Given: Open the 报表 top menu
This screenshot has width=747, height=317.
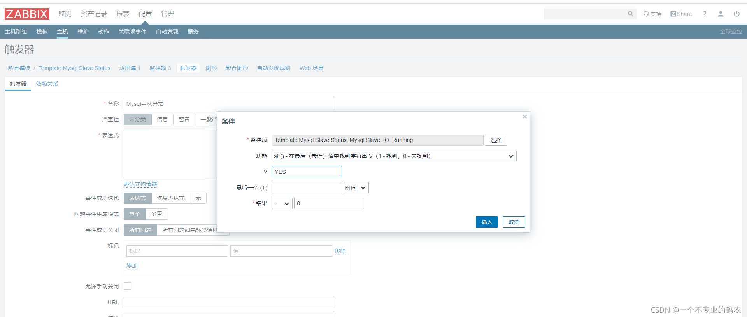Looking at the screenshot, I should [123, 14].
